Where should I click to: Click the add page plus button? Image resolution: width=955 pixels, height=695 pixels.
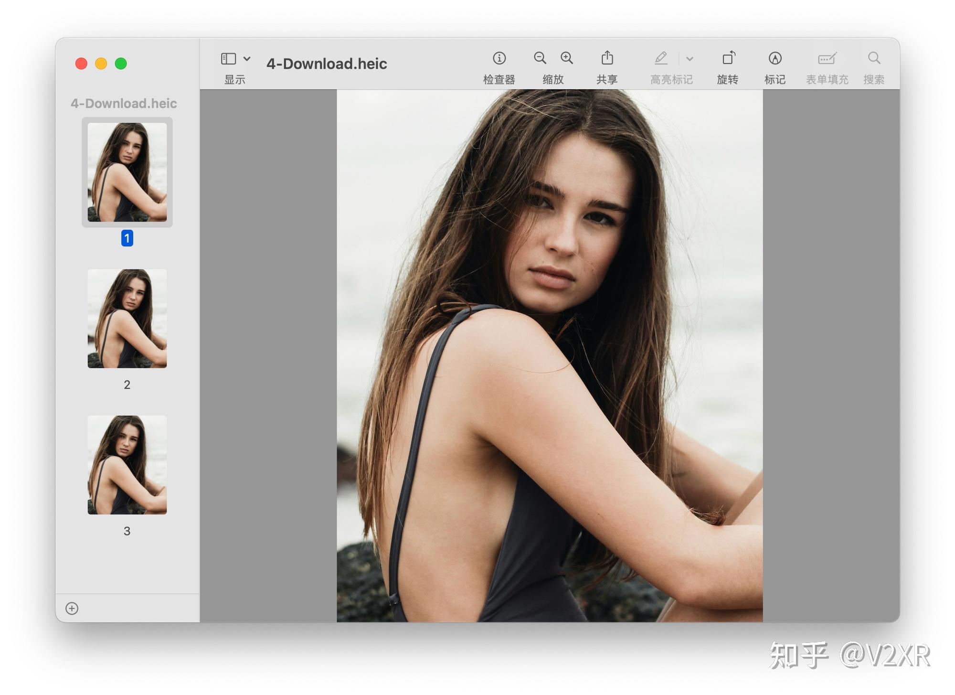72,608
